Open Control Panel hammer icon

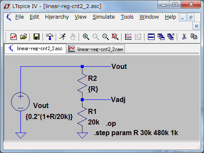[50, 37]
